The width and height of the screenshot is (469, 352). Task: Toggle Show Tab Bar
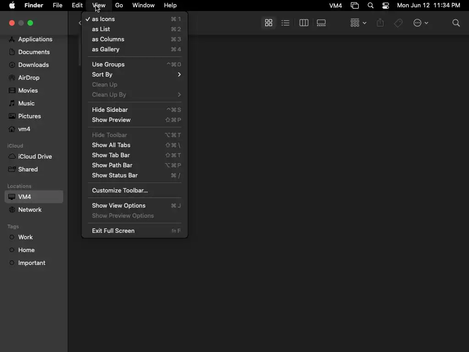135,155
